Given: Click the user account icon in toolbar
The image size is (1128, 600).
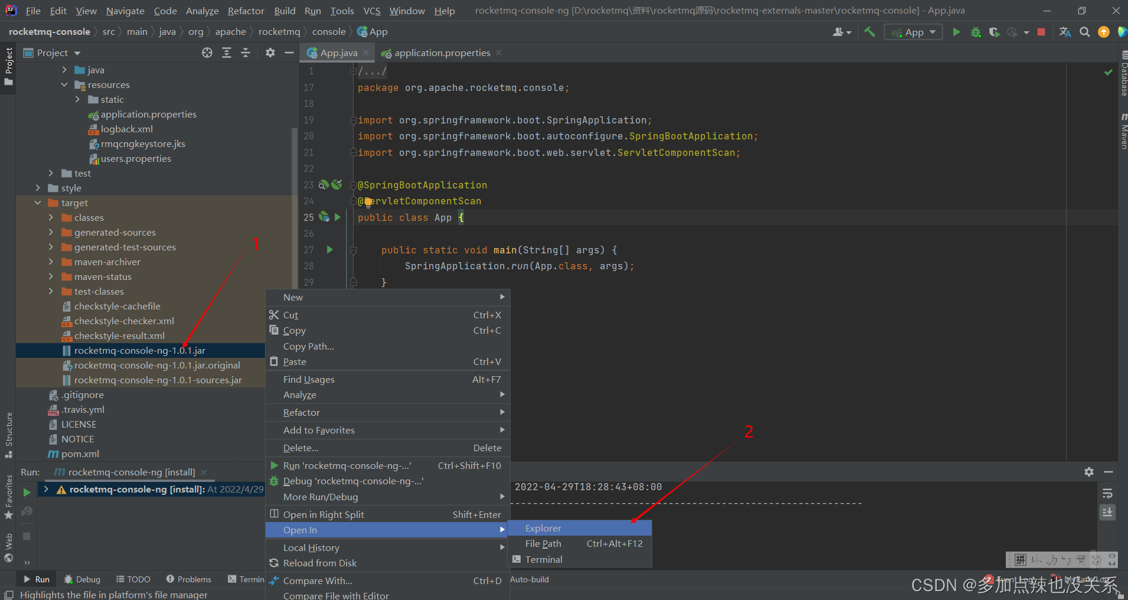Looking at the screenshot, I should point(842,32).
